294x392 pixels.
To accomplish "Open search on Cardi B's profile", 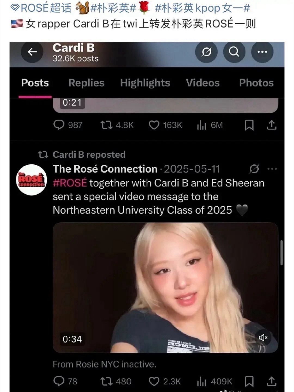I will point(234,52).
